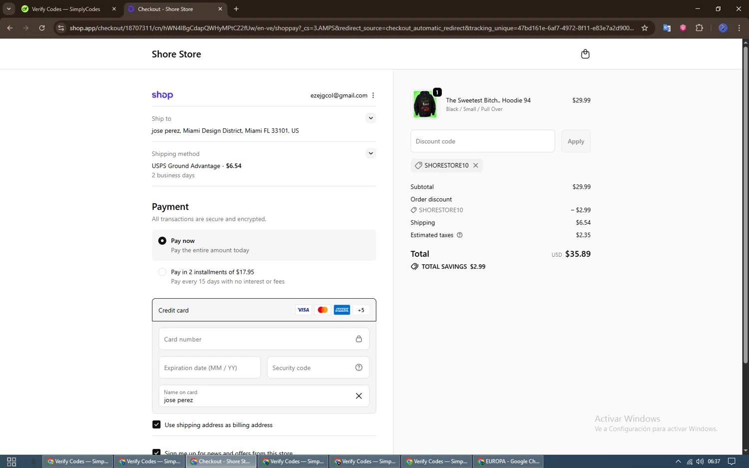Switch to the Verify Codes — SimplyCodes tab
This screenshot has width=749, height=468.
[x=66, y=9]
